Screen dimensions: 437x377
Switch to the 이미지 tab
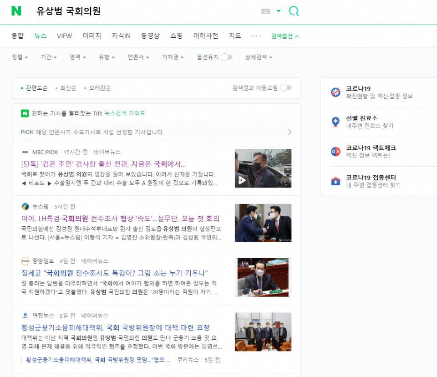(91, 36)
